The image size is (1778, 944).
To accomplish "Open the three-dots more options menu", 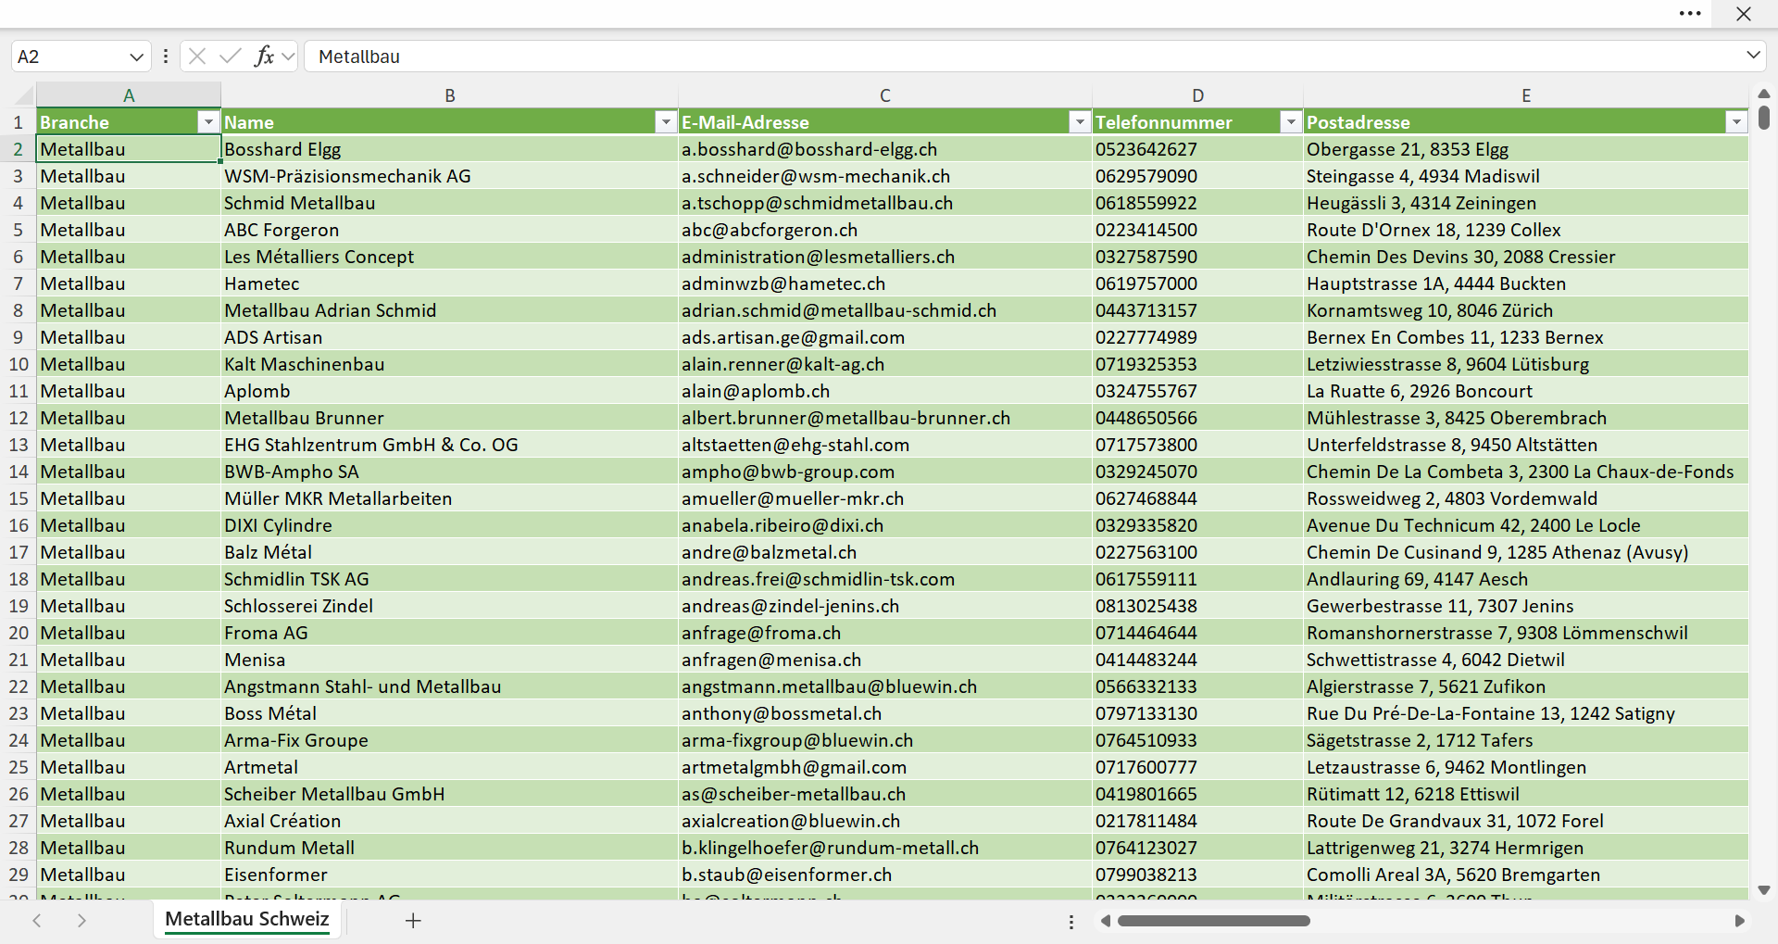I will 1690,14.
